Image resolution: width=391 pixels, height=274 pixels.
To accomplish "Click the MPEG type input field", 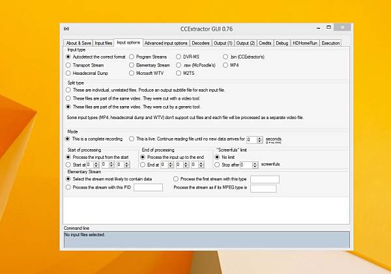I will point(263,188).
